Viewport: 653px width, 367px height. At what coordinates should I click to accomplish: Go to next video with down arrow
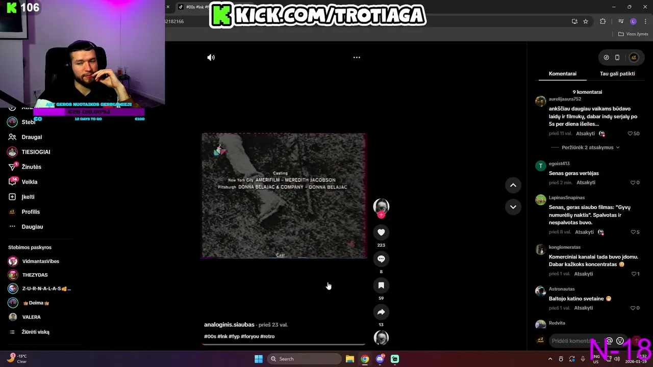click(513, 207)
